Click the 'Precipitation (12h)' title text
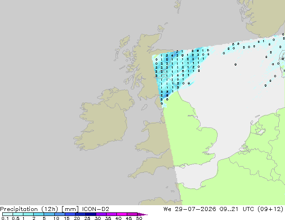Screen dimensions: 285x220 tap(29, 209)
